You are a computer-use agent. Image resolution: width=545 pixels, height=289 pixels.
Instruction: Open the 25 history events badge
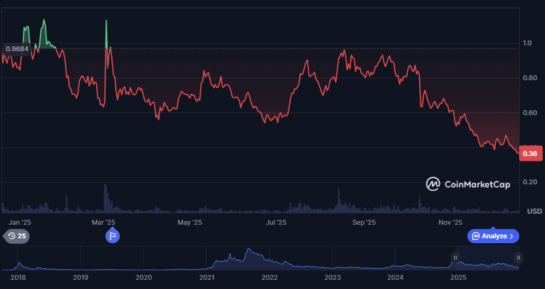click(x=17, y=236)
